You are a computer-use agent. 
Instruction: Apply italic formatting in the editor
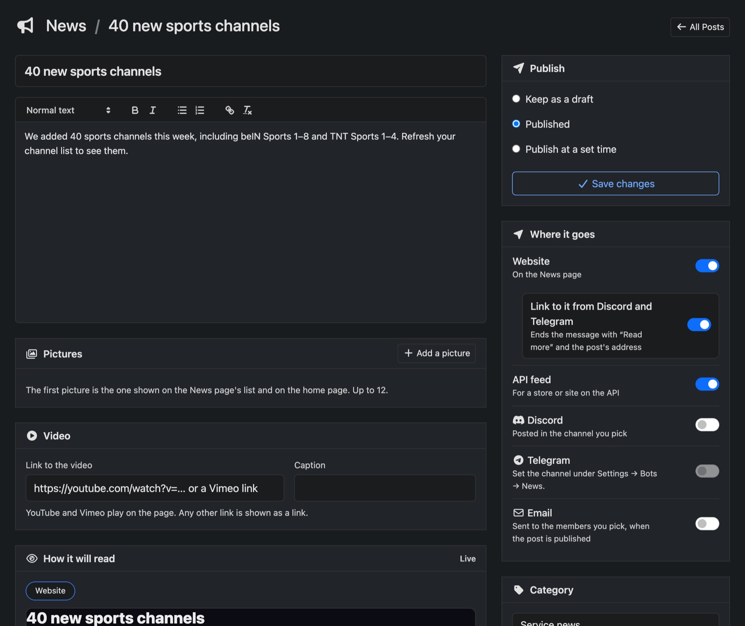point(153,110)
